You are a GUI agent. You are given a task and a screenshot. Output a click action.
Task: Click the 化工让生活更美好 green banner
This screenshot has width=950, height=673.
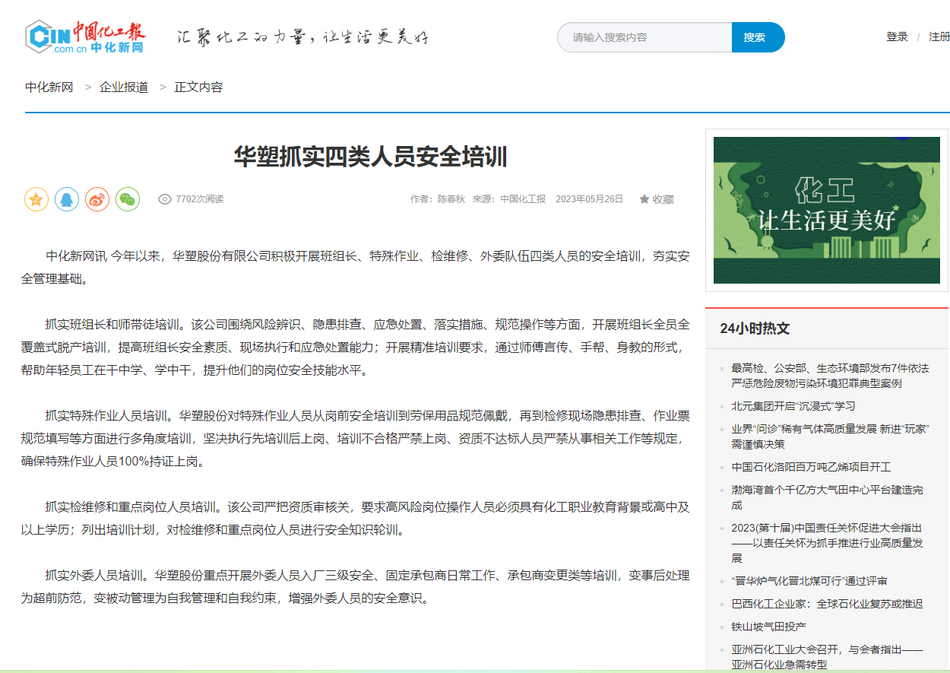tap(826, 210)
